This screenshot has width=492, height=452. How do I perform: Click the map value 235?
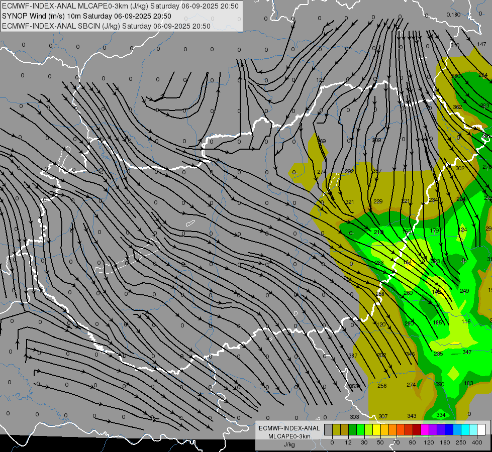(438, 354)
